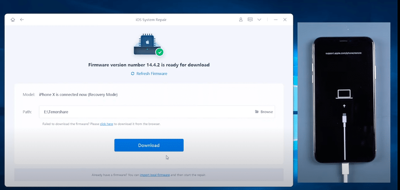The height and width of the screenshot is (190, 400).
Task: Click the iPhone recovery mode video preview
Action: point(343,102)
